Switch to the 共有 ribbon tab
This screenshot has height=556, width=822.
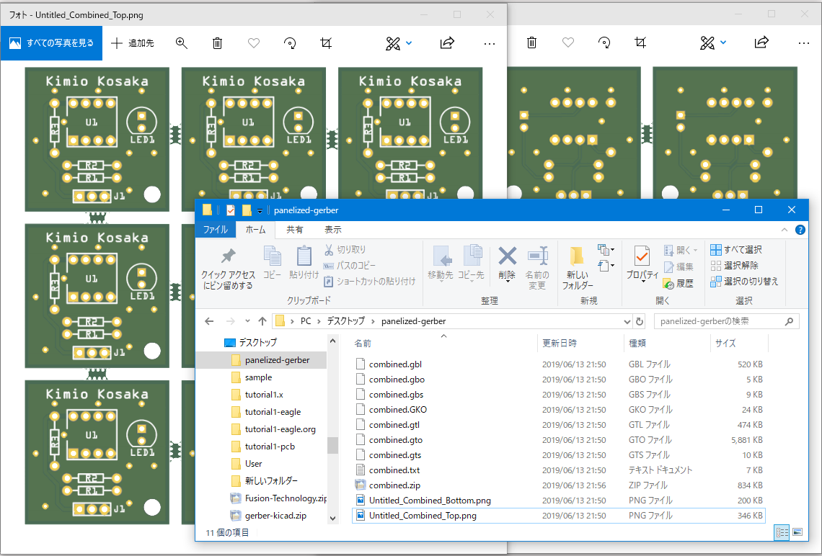pyautogui.click(x=294, y=229)
